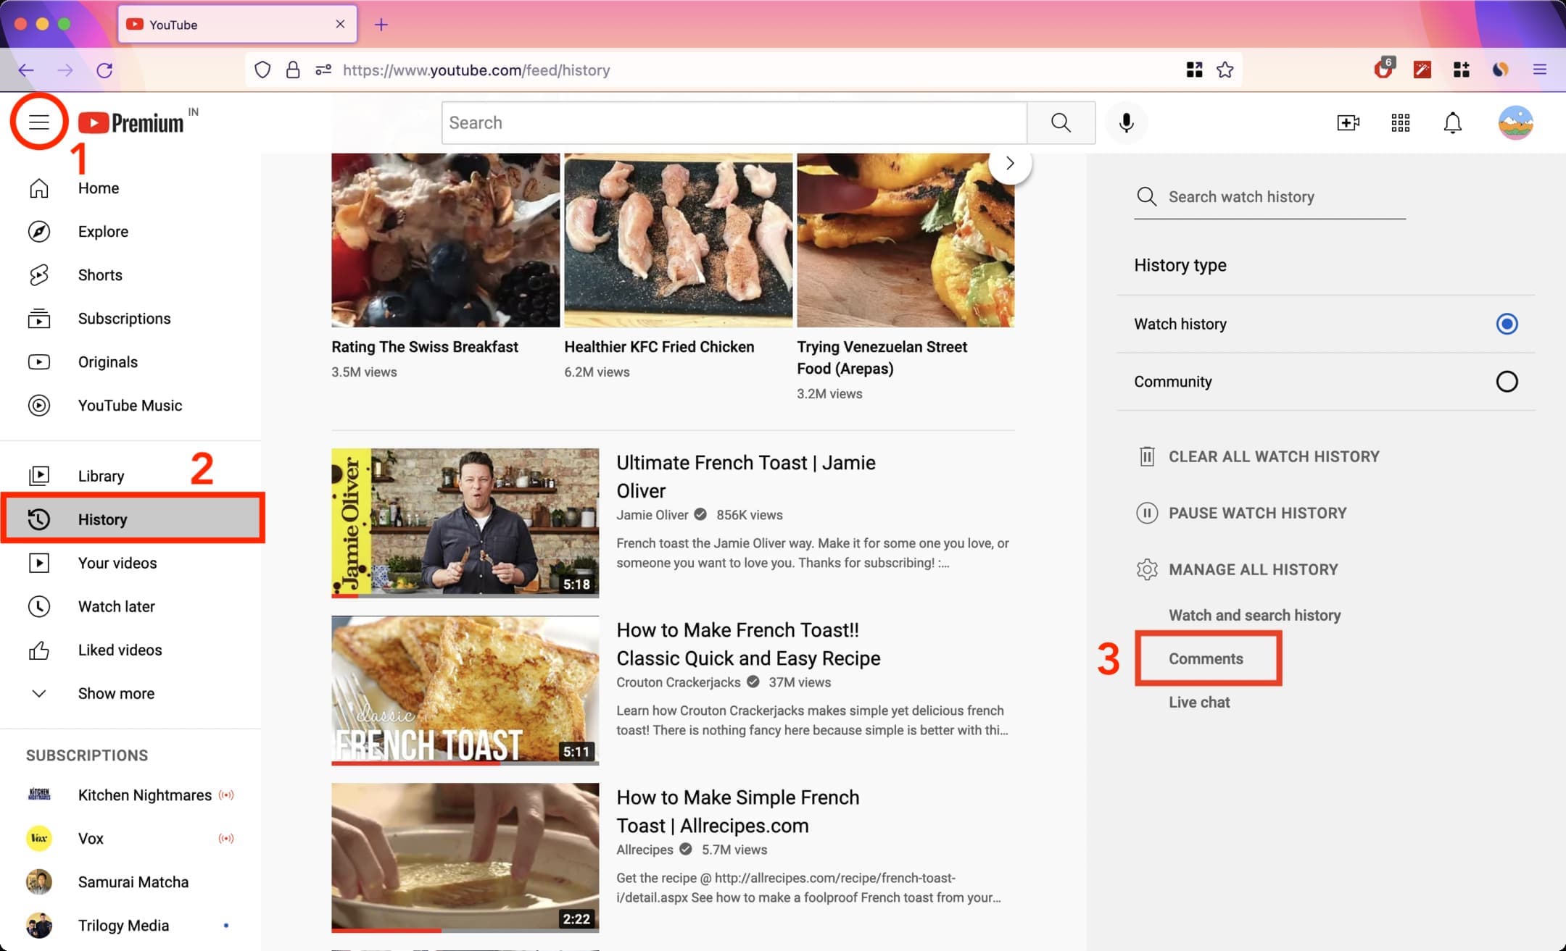Go back with browser back arrow
This screenshot has width=1566, height=951.
pos(26,70)
